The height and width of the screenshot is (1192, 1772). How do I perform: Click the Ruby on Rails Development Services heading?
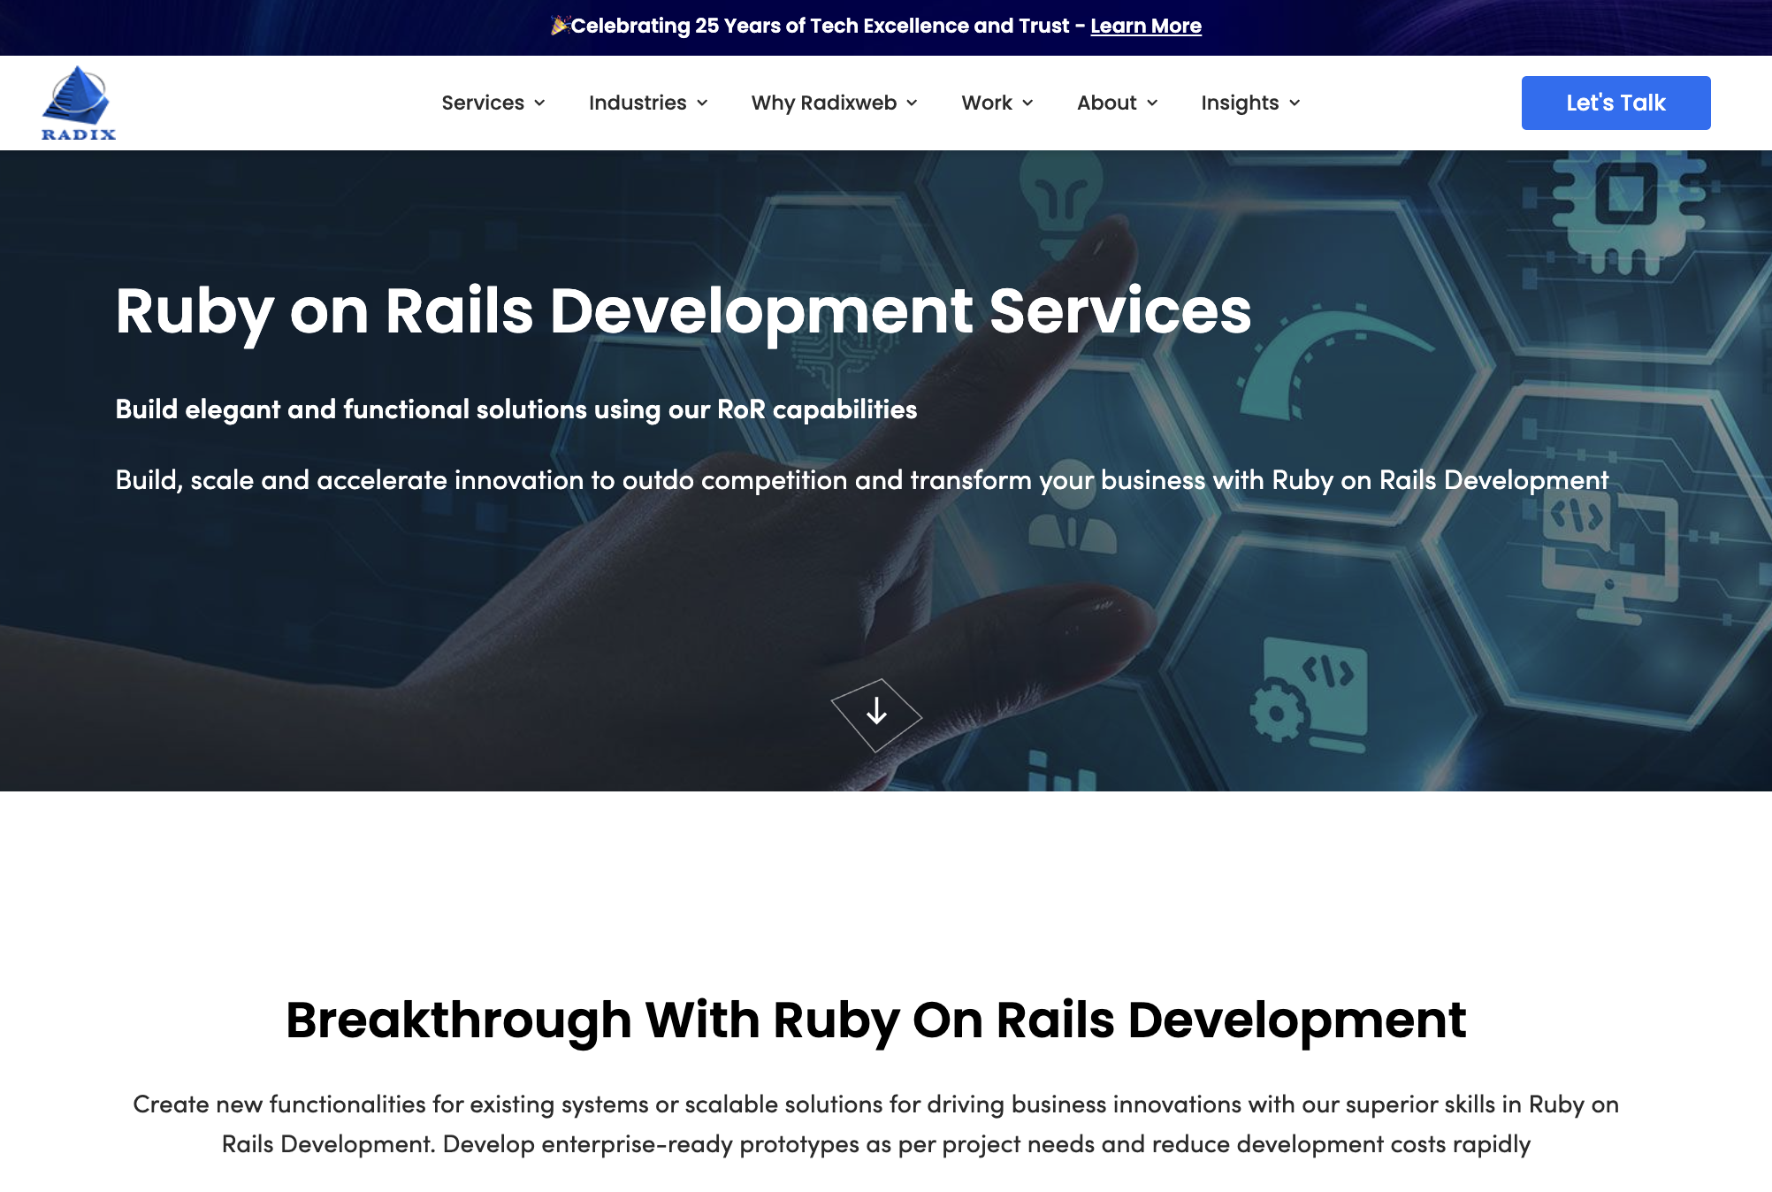point(684,311)
